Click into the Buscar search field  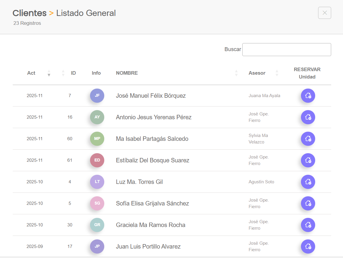tap(286, 50)
